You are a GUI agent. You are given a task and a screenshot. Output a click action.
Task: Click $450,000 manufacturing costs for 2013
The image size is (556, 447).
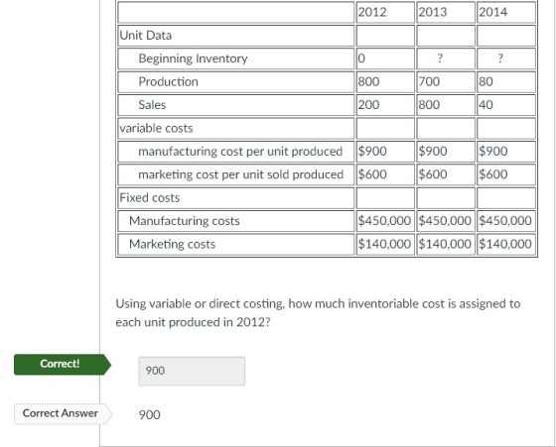point(446,221)
